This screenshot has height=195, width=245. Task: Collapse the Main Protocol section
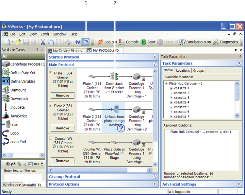pos(155,64)
